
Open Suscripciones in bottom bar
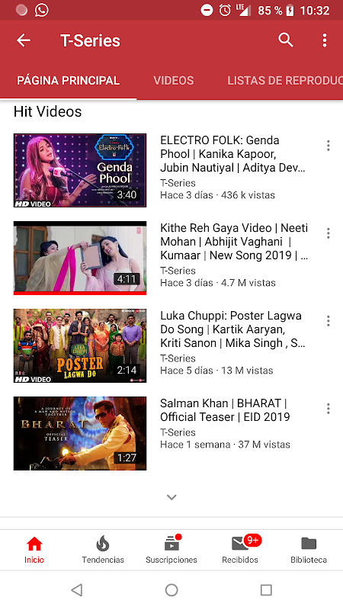(x=171, y=550)
